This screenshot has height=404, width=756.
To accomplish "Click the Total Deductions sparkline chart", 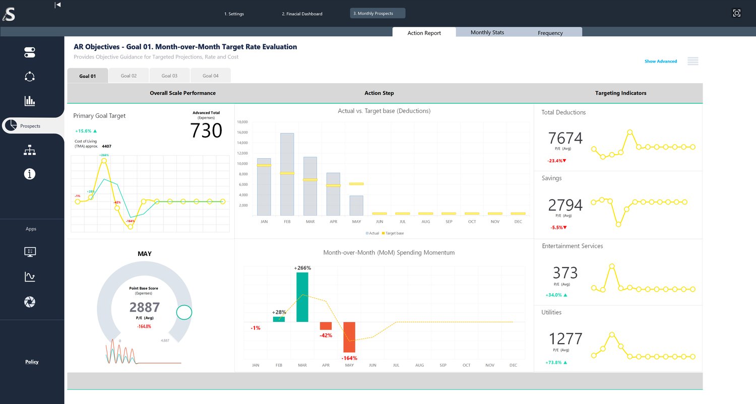I will pos(644,145).
